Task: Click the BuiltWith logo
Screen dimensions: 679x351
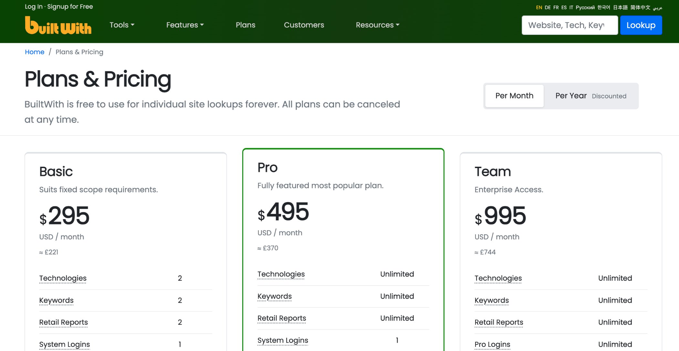Action: tap(58, 25)
